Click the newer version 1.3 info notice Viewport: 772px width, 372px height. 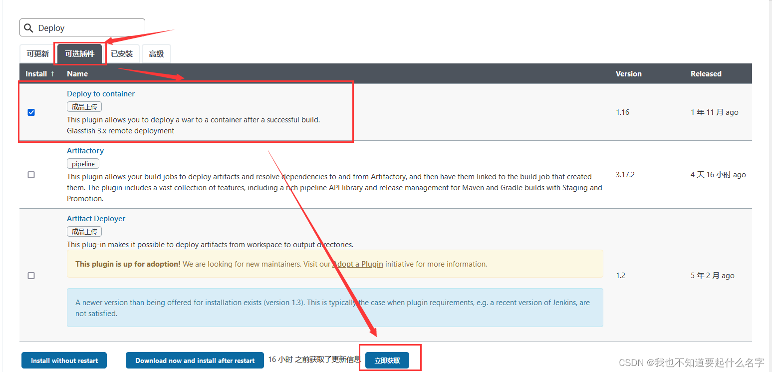tap(335, 308)
